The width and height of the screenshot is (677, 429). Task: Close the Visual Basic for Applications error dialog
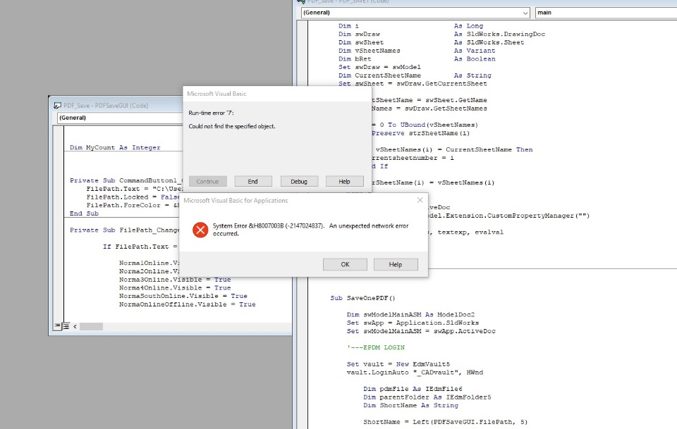pyautogui.click(x=420, y=200)
